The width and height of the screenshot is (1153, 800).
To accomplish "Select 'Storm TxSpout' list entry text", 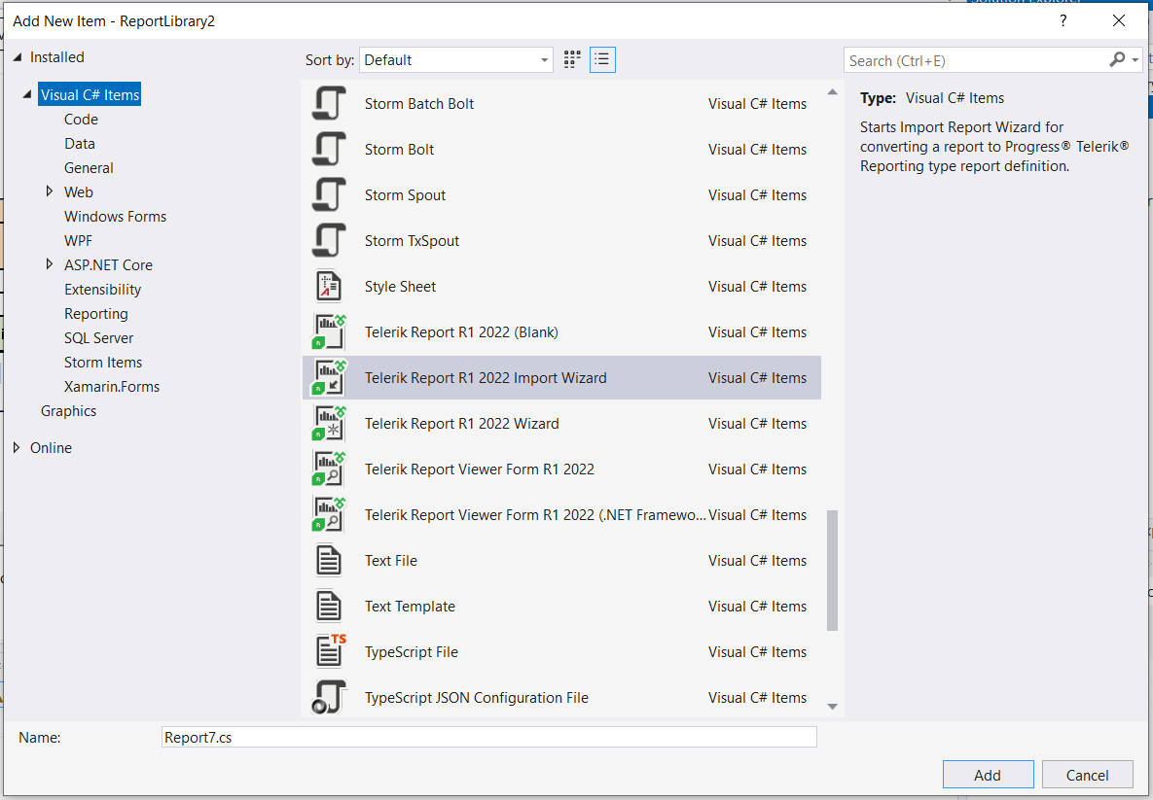I will tap(412, 240).
